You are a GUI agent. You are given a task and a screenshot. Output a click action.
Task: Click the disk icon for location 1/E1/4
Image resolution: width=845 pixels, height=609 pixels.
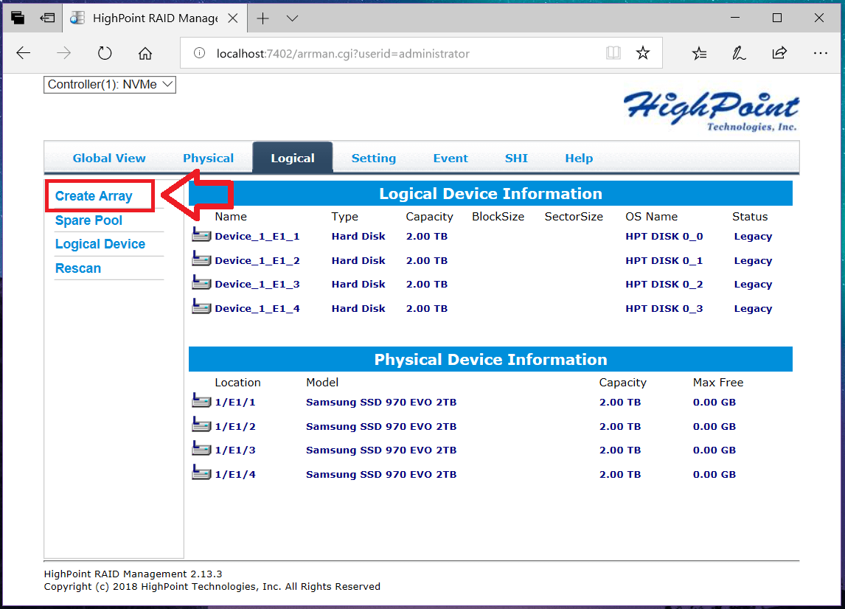[x=201, y=473]
